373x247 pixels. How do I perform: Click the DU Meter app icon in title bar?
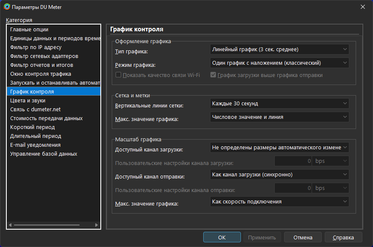[7, 7]
